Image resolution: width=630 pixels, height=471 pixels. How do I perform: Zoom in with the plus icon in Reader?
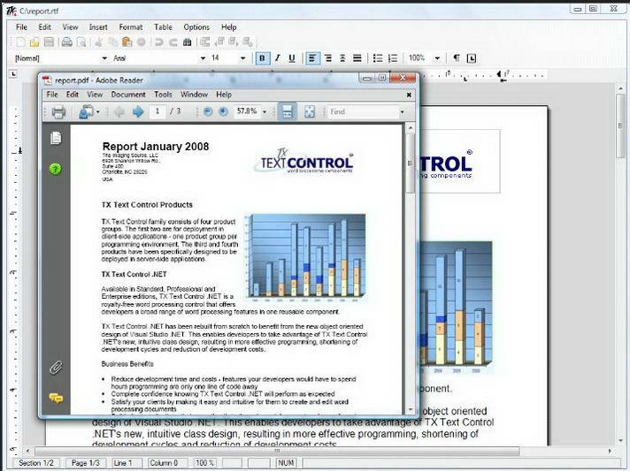pyautogui.click(x=223, y=112)
